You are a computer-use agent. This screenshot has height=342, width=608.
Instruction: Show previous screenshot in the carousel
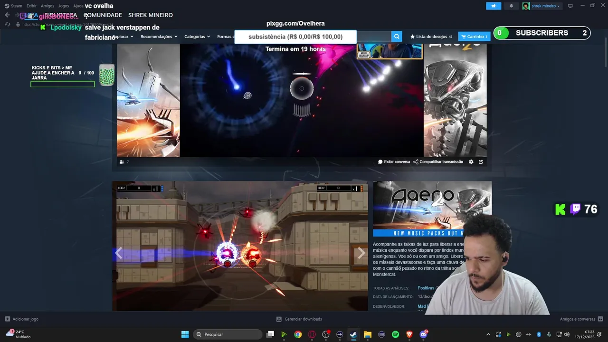pos(119,253)
